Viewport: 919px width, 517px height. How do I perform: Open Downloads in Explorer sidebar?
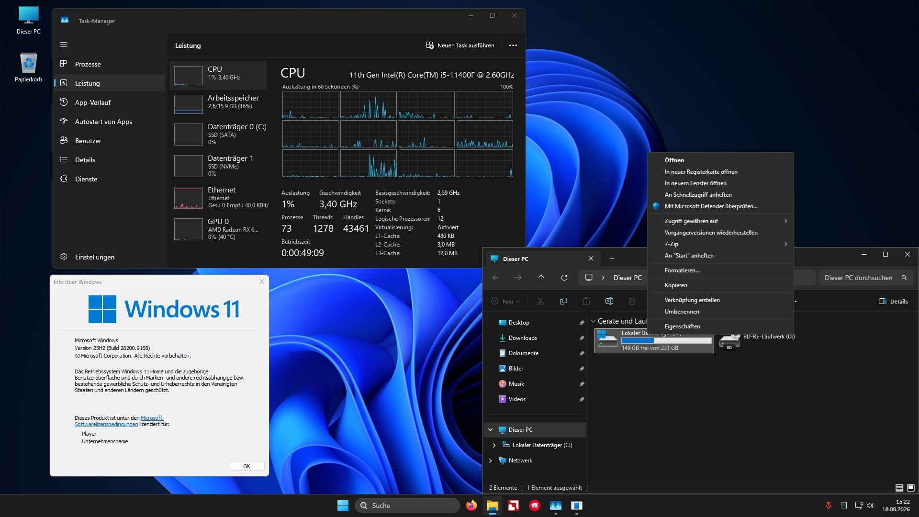coord(536,338)
